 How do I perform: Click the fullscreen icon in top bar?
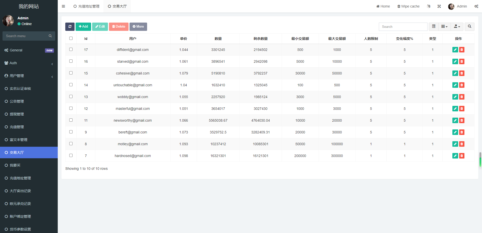pos(439,6)
